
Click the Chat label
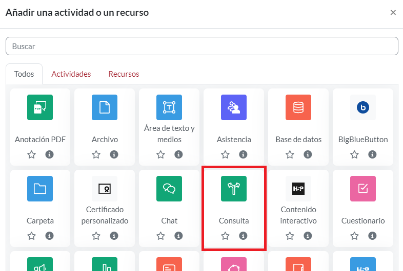point(169,221)
